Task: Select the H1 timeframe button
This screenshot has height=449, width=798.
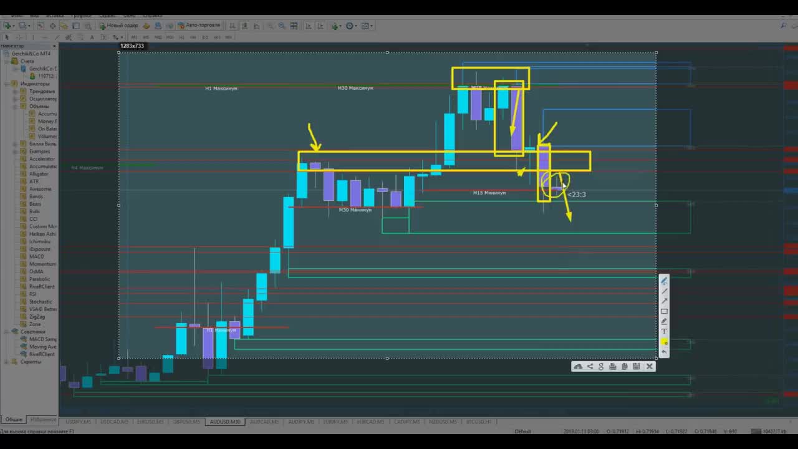Action: click(x=181, y=37)
